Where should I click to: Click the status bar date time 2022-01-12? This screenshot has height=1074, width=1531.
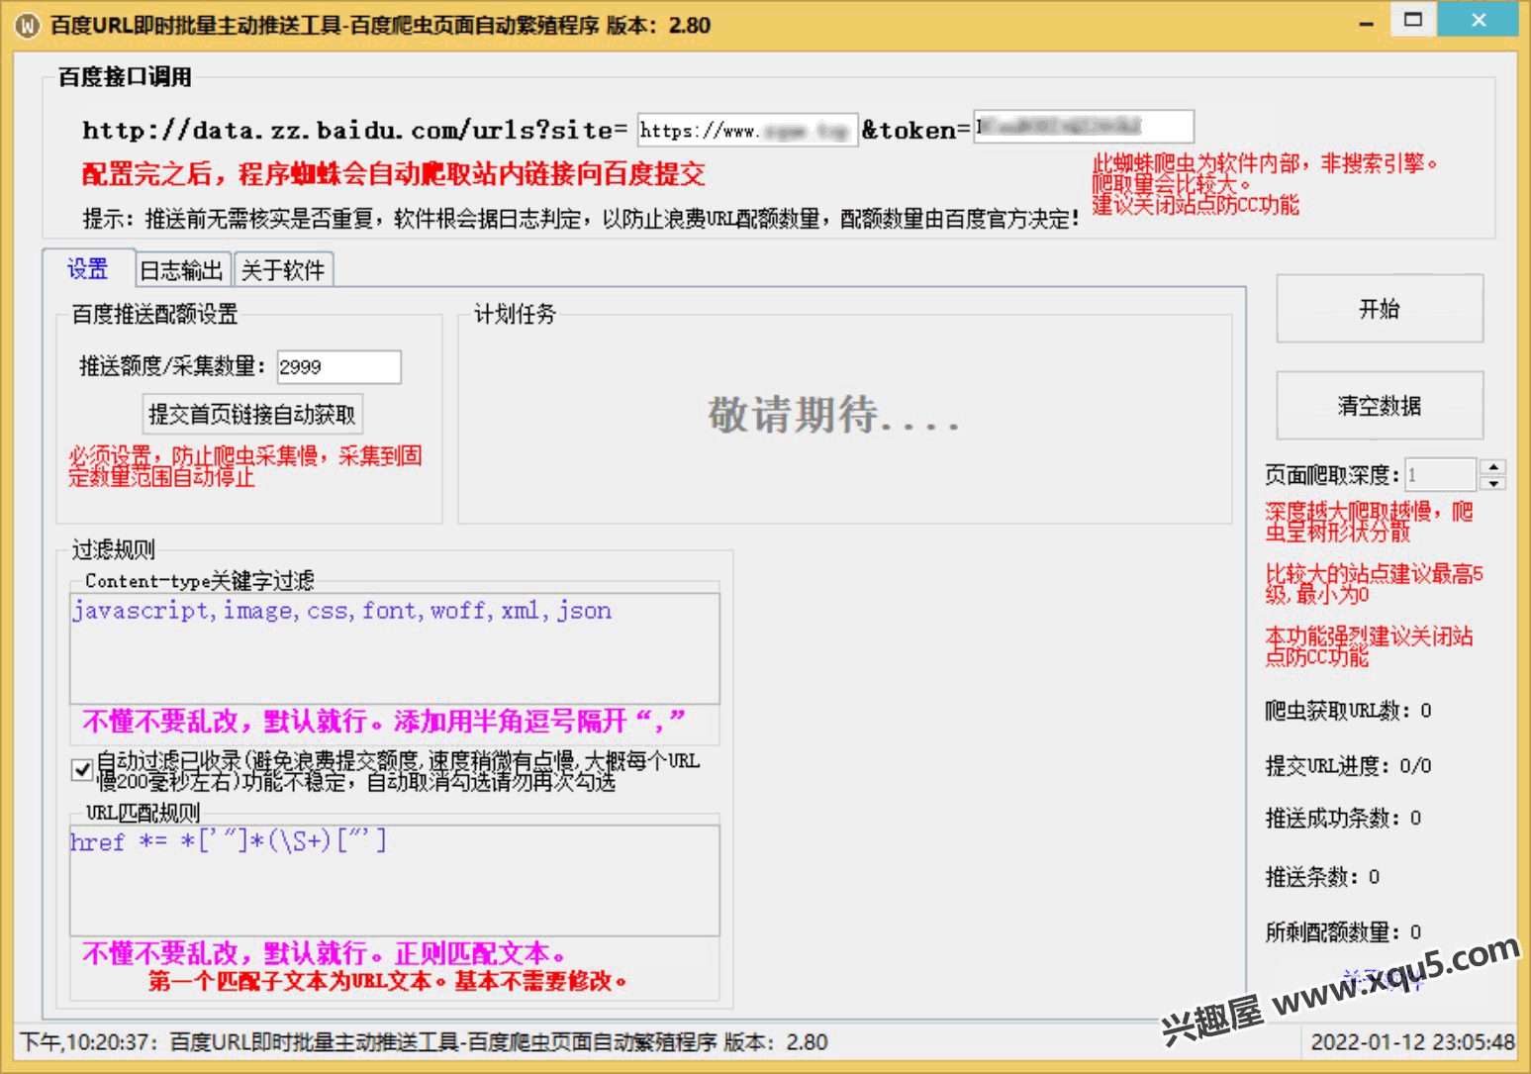(x=1412, y=1042)
